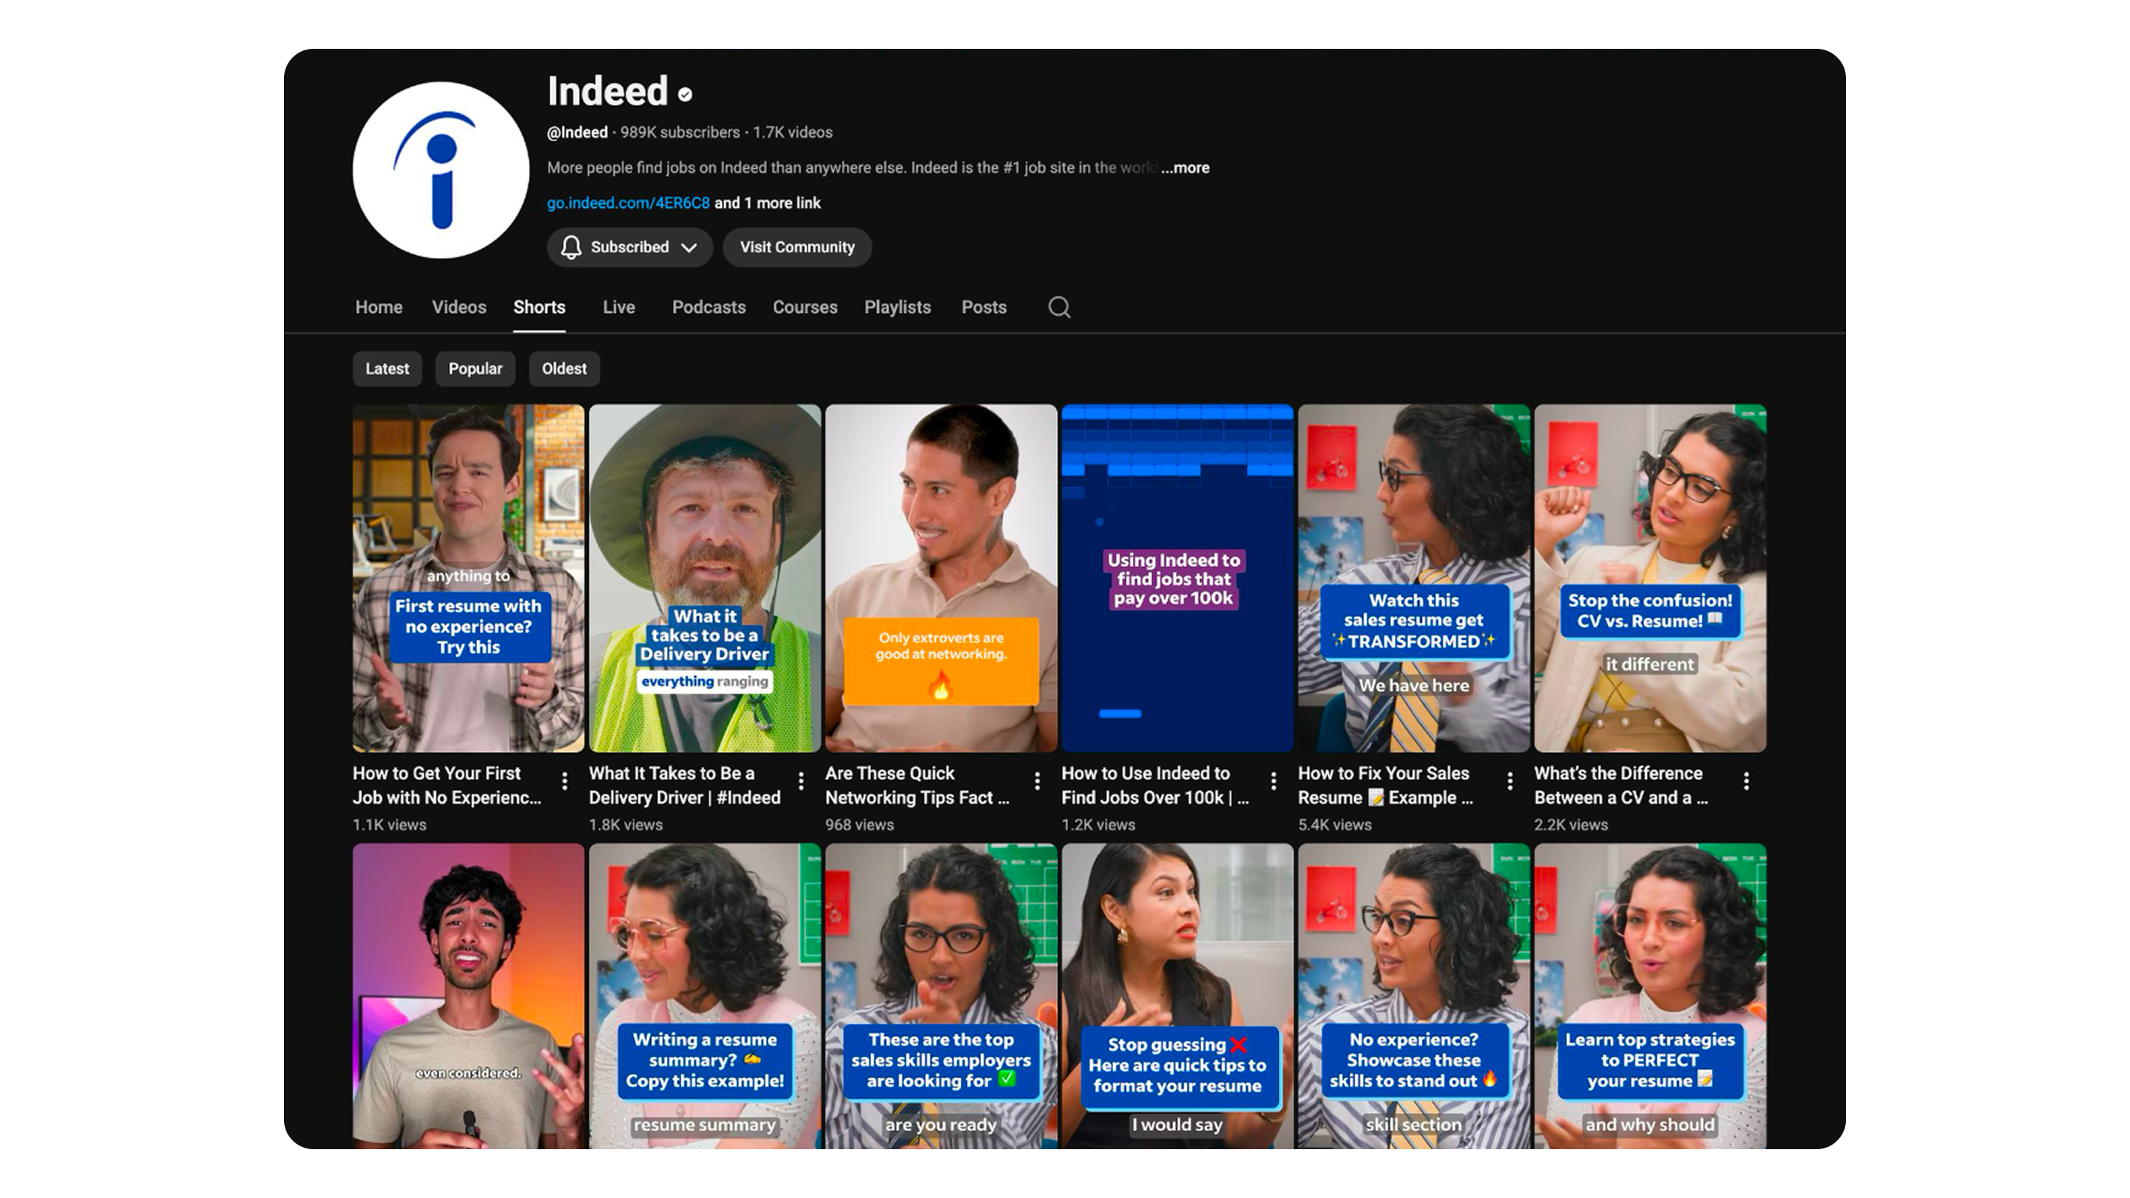Click the '989K subscribers' text
This screenshot has width=2130, height=1198.
point(680,132)
